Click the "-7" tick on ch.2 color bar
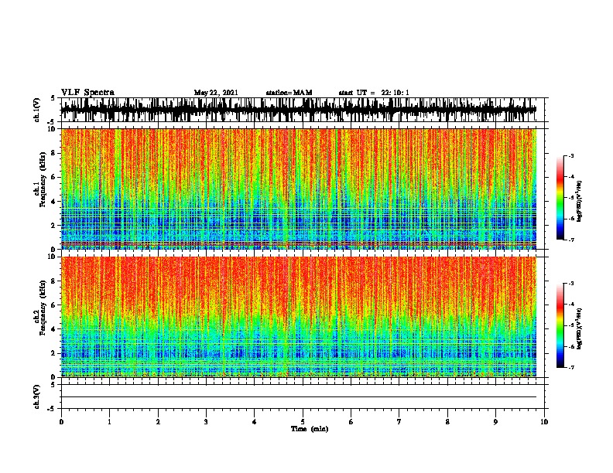613x473 pixels. (x=571, y=368)
